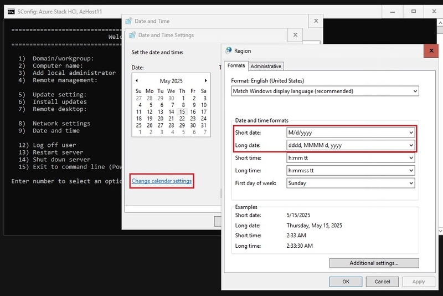This screenshot has width=443, height=296.
Task: Open the Short time format dropdown
Action: click(351, 158)
